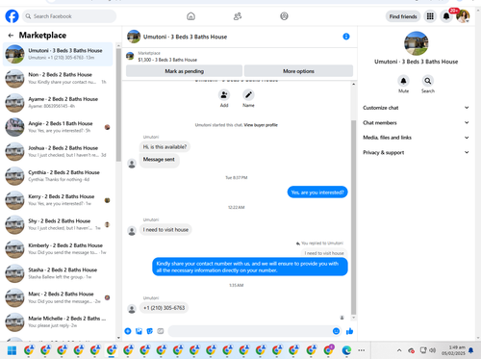
Task: Open Non 2 Beds 2 Baths conversation
Action: (58, 78)
